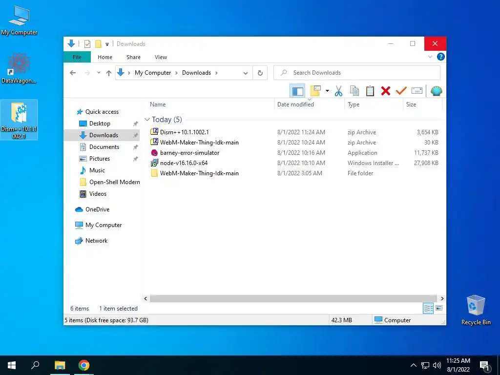Collapse the Today (5) group
Image resolution: width=500 pixels, height=375 pixels.
147,120
